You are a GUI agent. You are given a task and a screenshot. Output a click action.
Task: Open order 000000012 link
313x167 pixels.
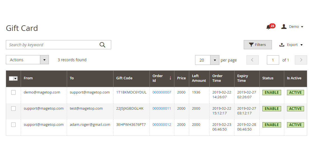point(162,125)
